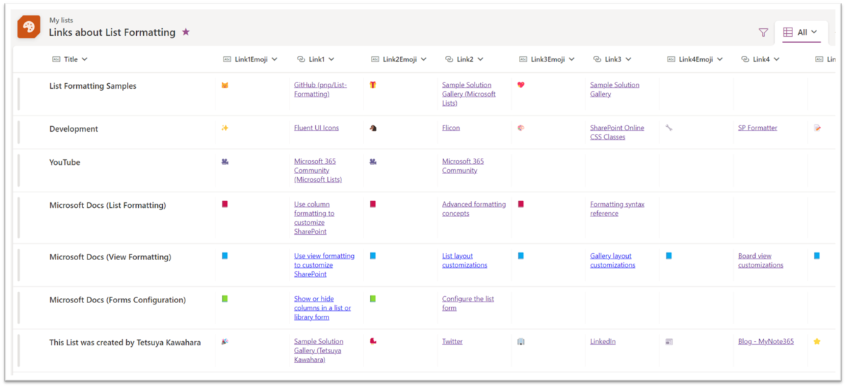Screen dimensions: 846x387
Task: Open the Gallery layout customizations link
Action: coord(613,261)
